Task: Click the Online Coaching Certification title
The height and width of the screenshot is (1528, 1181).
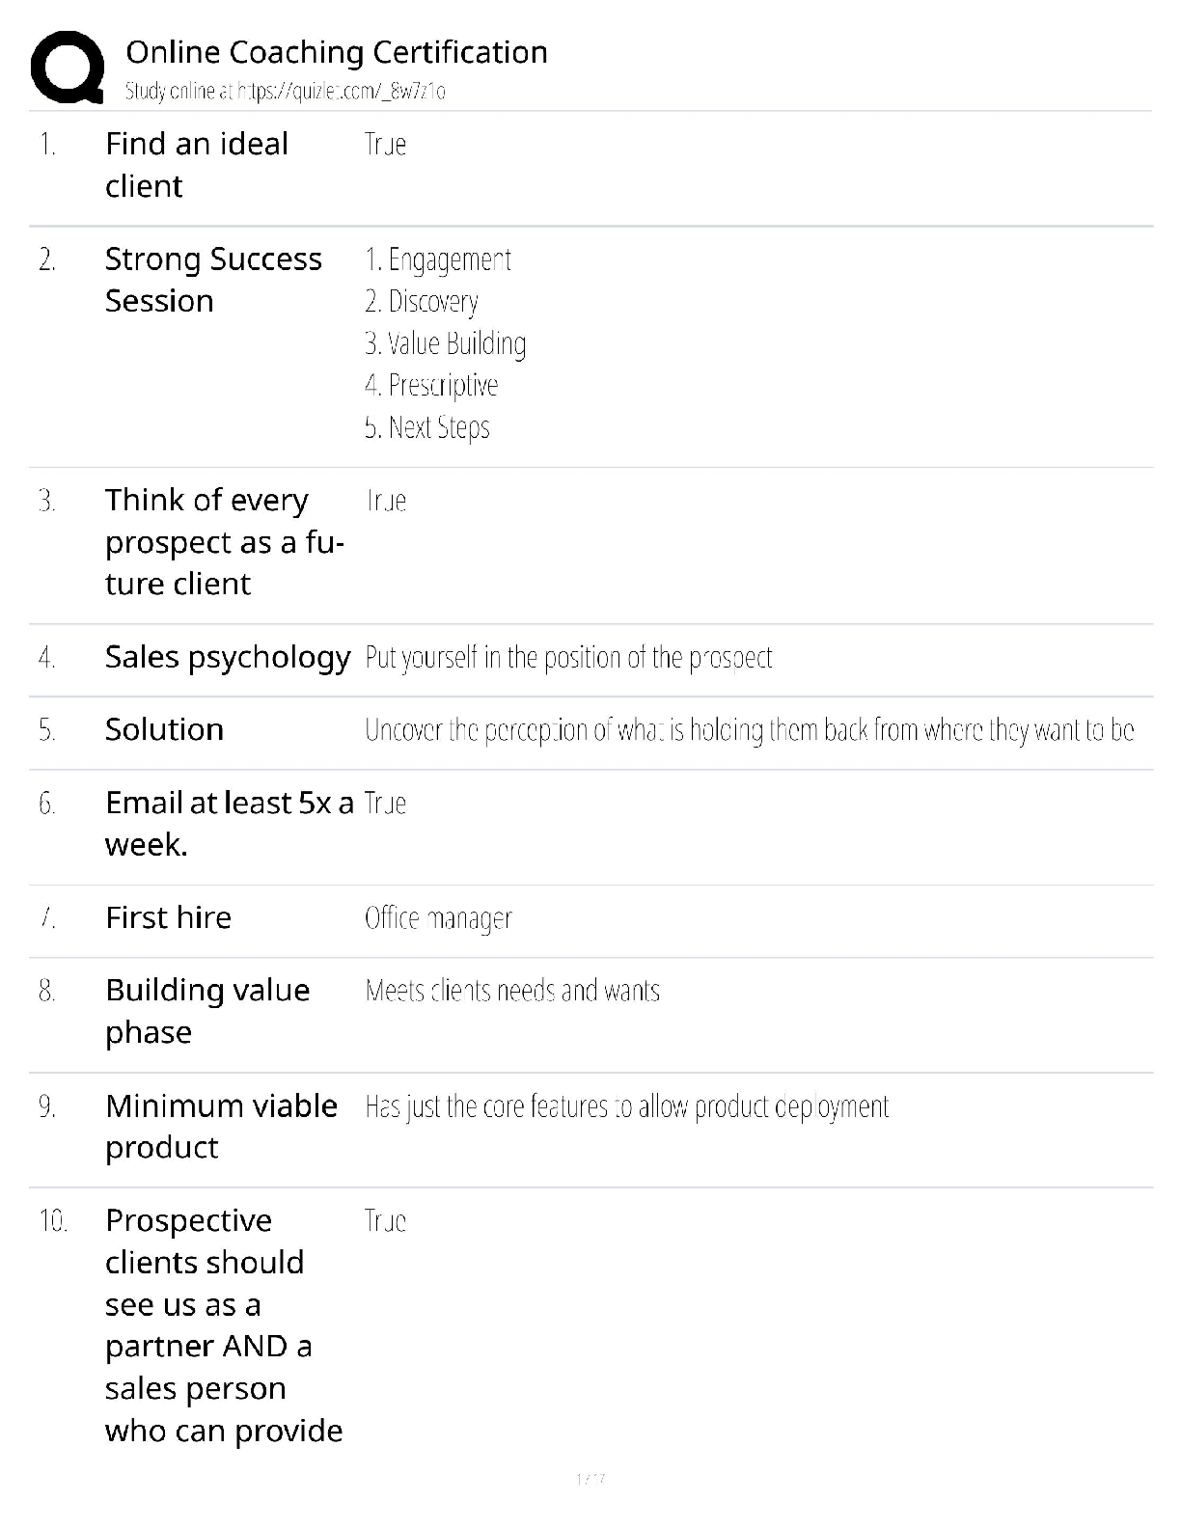Action: (337, 52)
